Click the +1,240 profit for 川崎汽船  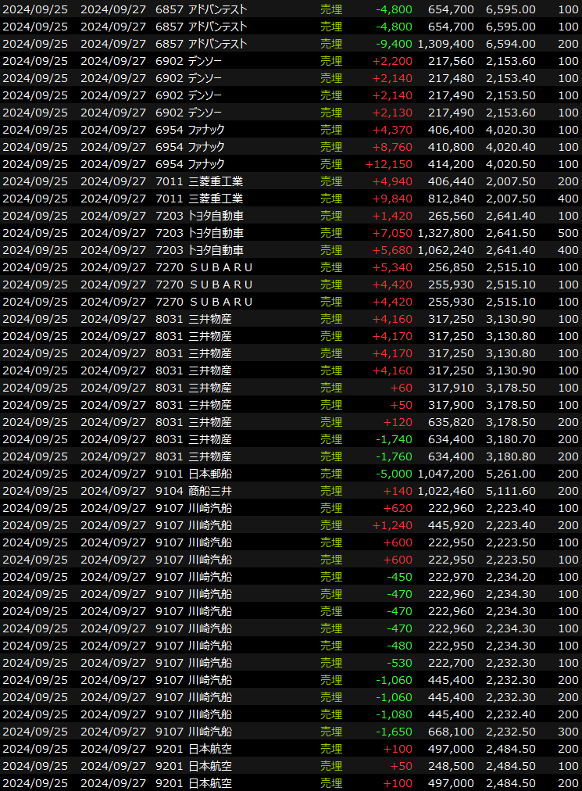coord(391,525)
